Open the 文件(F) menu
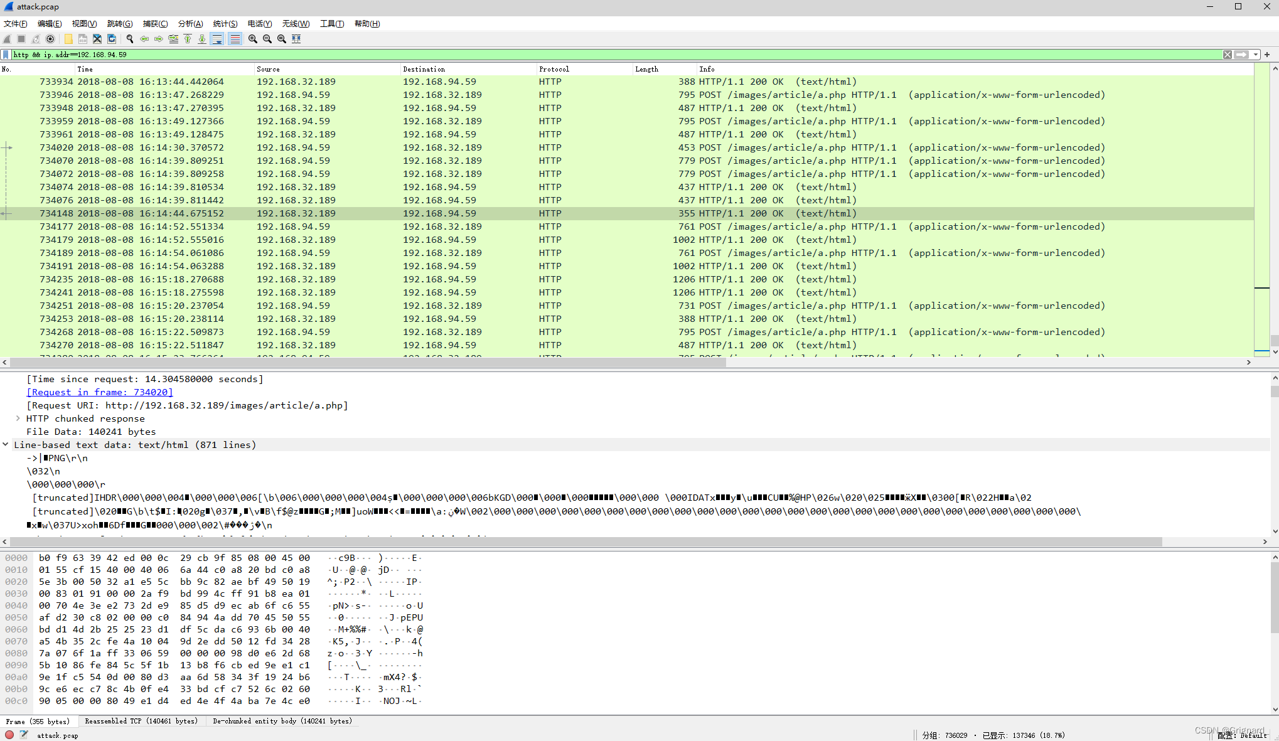The height and width of the screenshot is (741, 1279). click(16, 24)
